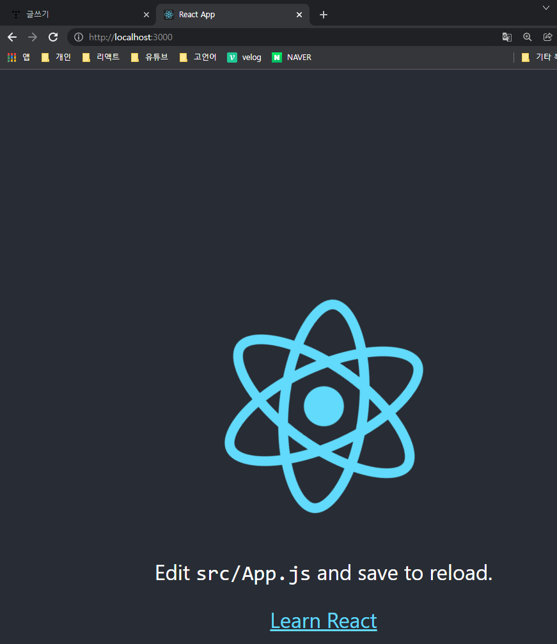
Task: Open the NAVER bookmark
Action: point(292,57)
